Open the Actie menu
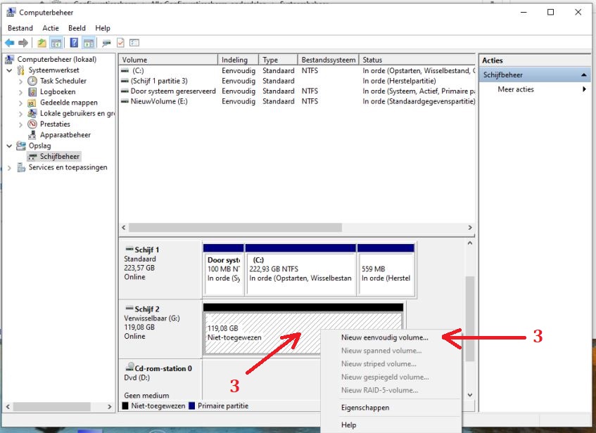 pos(51,28)
